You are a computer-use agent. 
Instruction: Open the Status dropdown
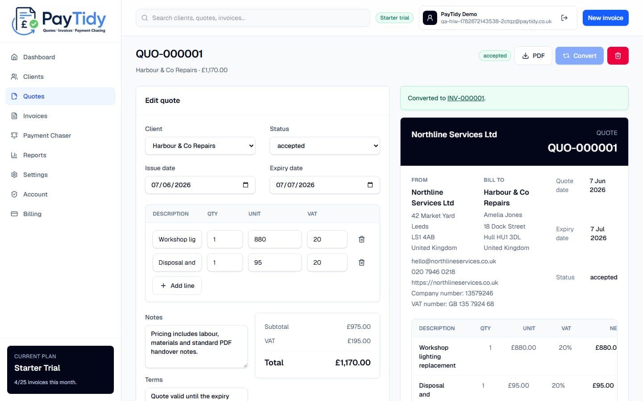pyautogui.click(x=325, y=146)
